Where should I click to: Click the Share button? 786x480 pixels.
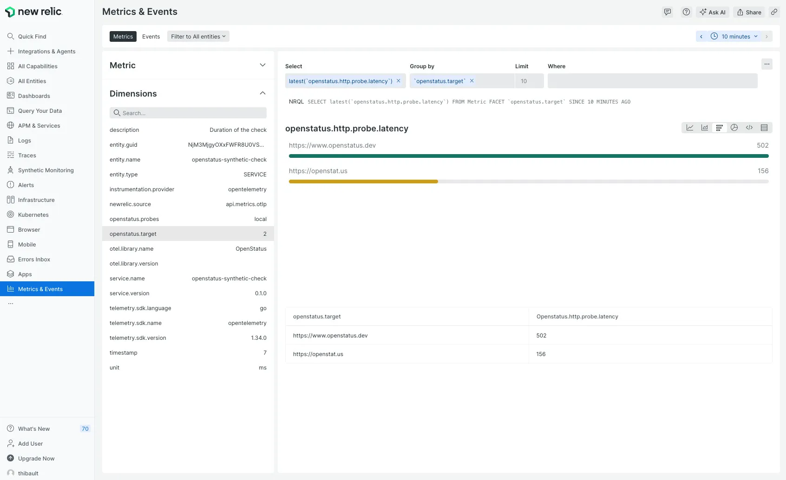(x=749, y=12)
